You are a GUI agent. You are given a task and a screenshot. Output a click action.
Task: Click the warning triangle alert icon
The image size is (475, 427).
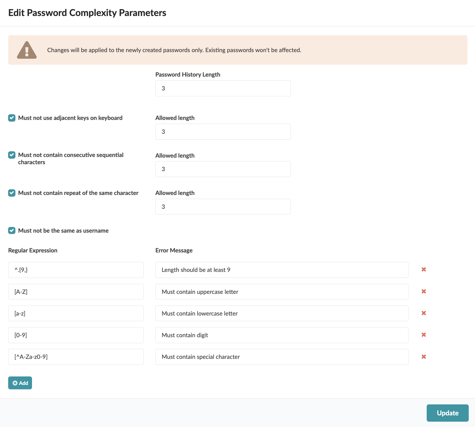pyautogui.click(x=27, y=50)
